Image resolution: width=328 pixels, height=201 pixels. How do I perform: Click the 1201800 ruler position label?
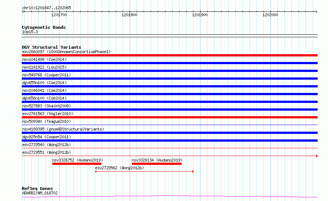click(x=129, y=15)
